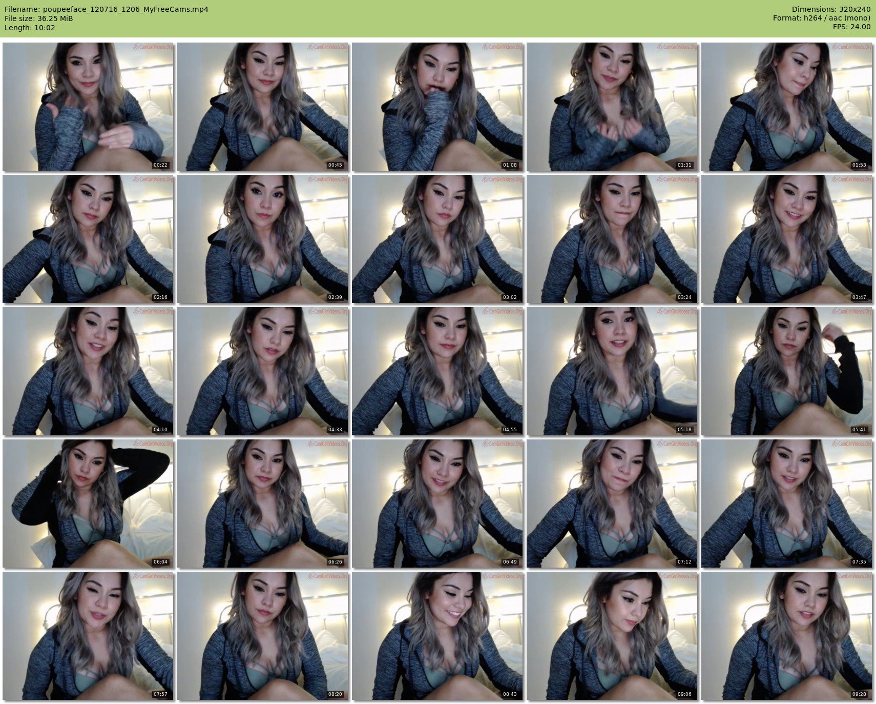Select the frame at 02:16
Screen dimensions: 876x704
point(88,239)
